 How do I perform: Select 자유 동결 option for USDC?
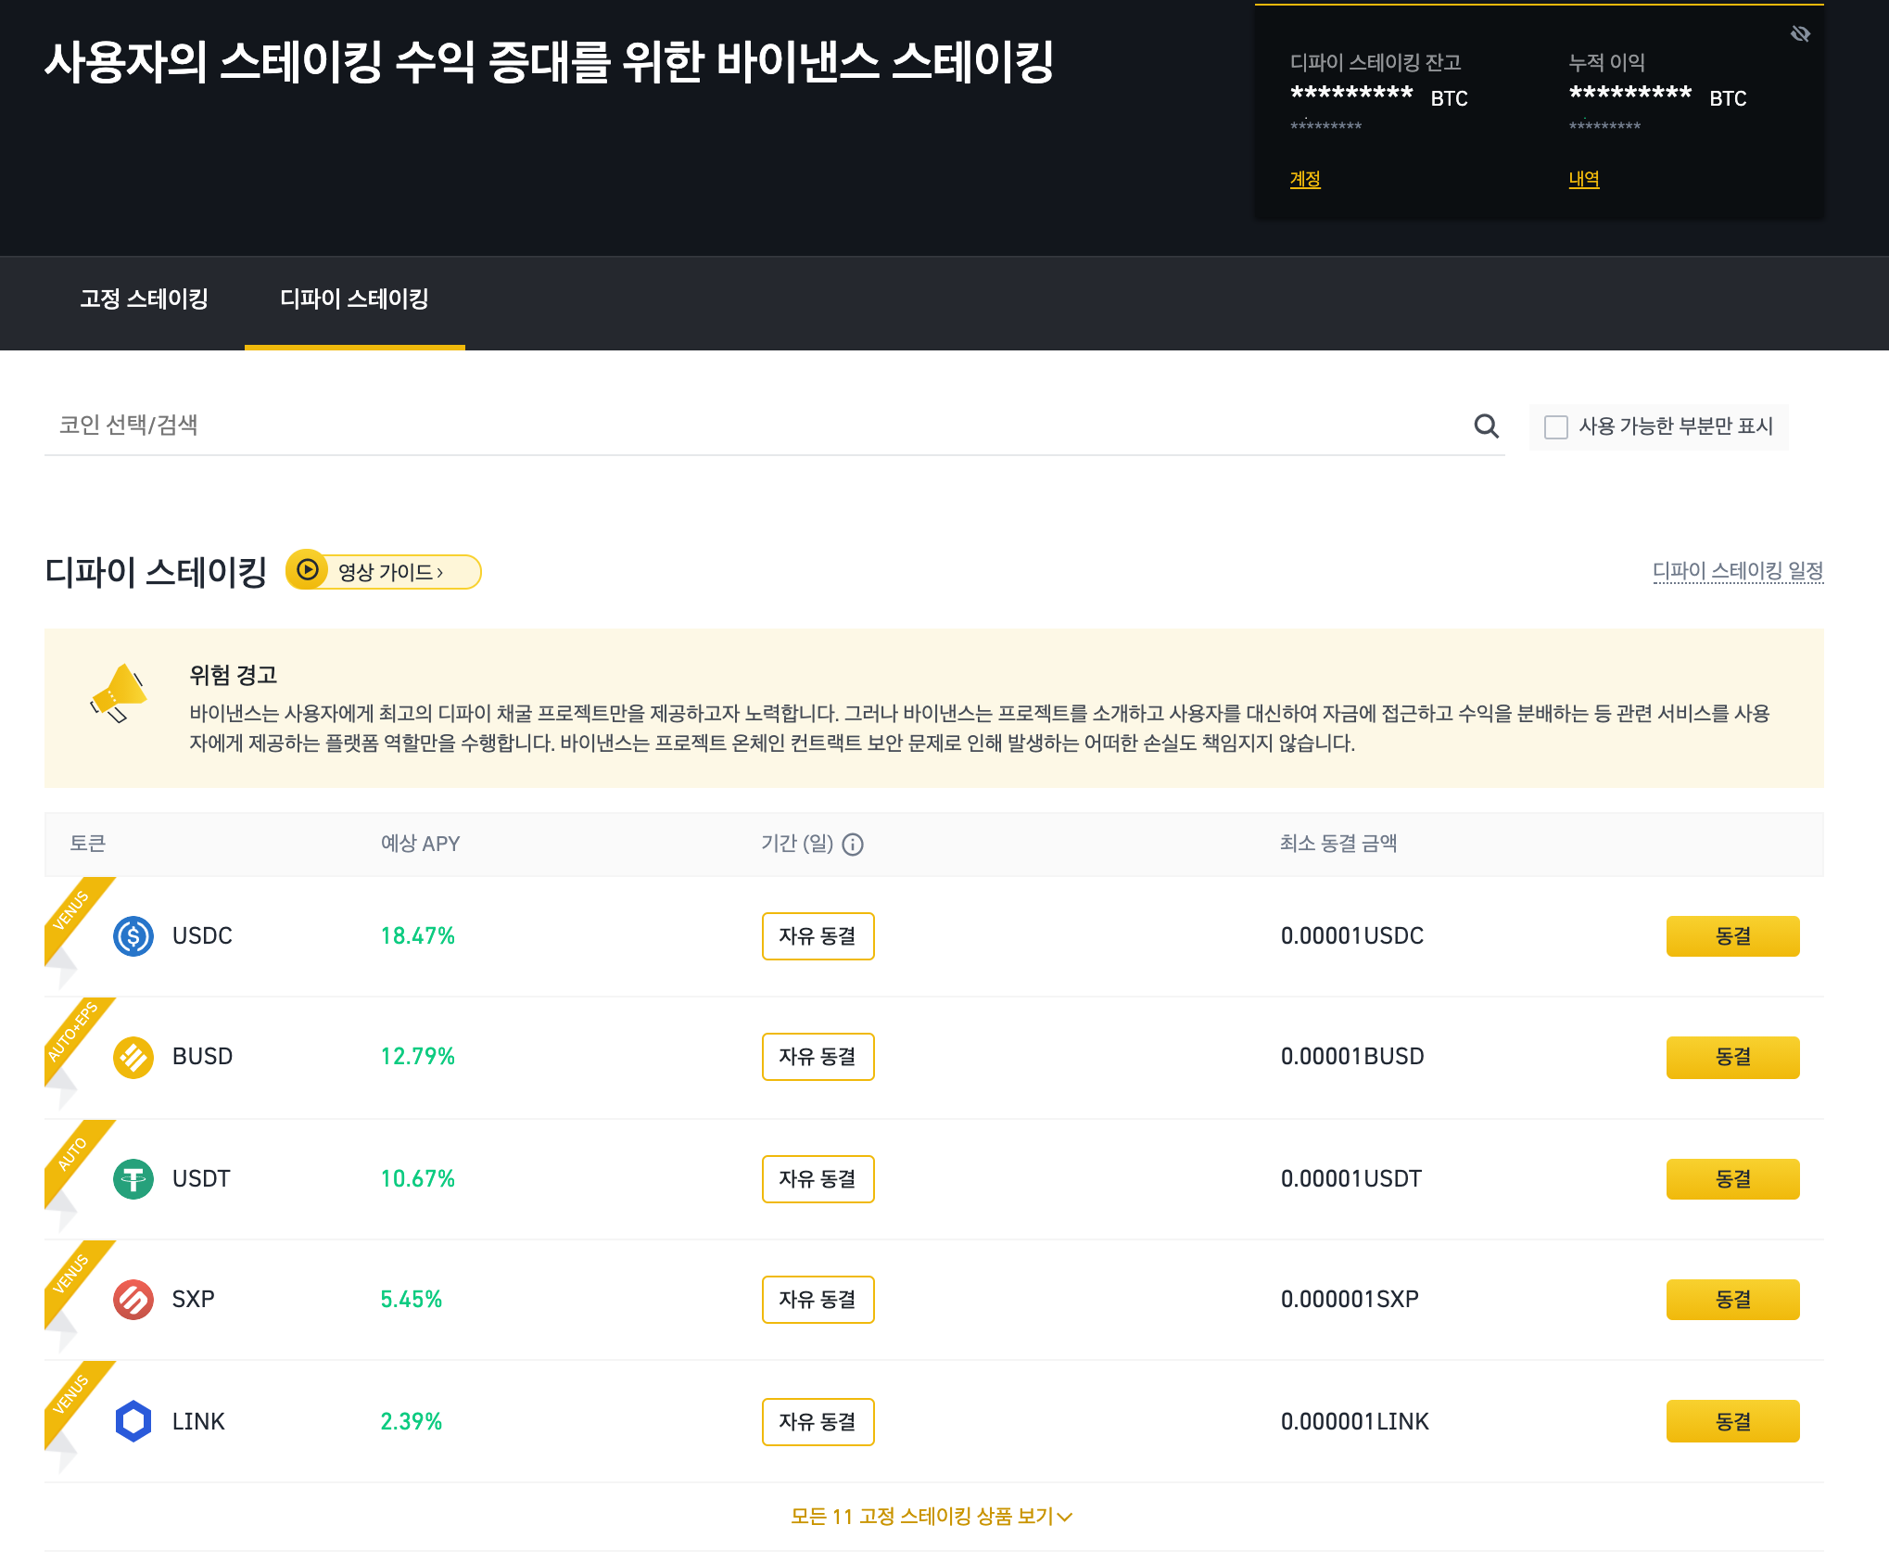[x=818, y=936]
